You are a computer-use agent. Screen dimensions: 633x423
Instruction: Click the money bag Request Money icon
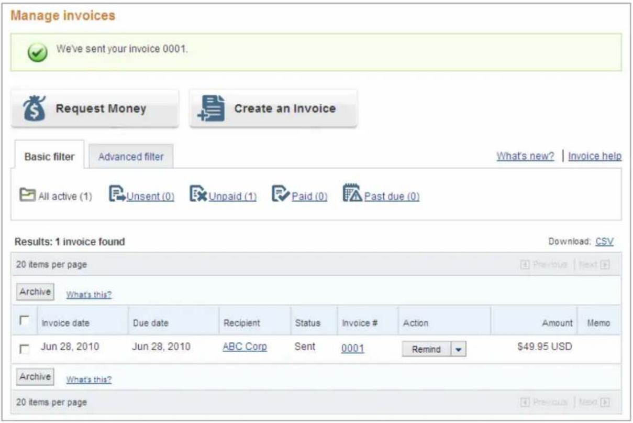[34, 109]
